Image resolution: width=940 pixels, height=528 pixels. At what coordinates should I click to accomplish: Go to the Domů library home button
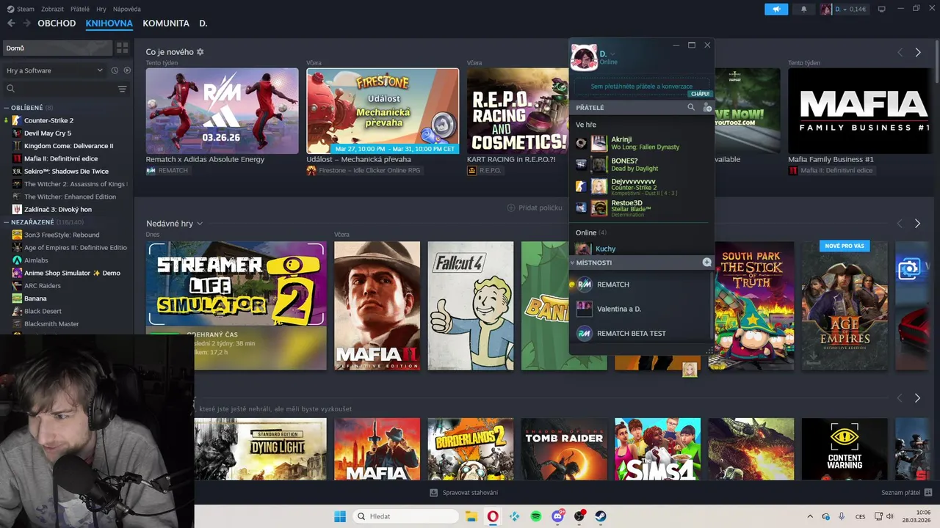pos(57,48)
